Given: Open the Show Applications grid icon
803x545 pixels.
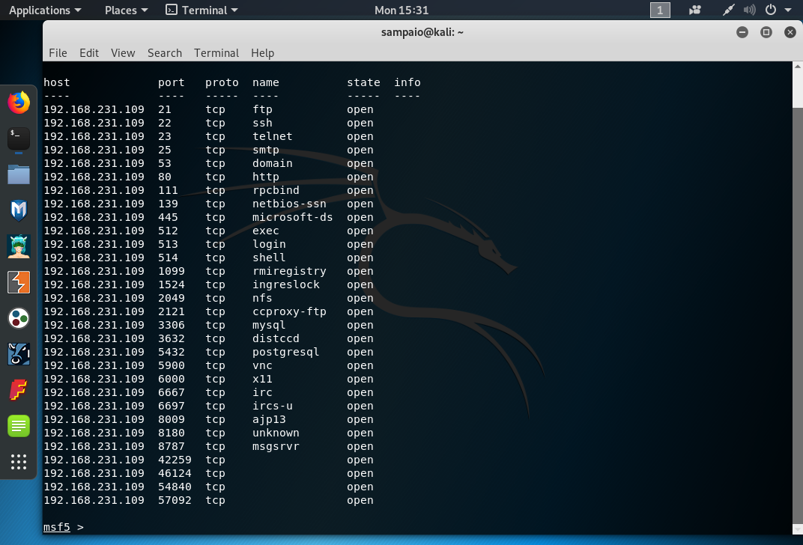Looking at the screenshot, I should (18, 462).
